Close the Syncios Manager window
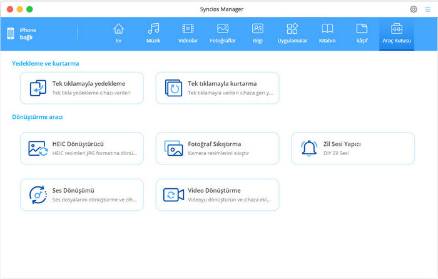Screen dimensions: 438x279 pos(10,9)
